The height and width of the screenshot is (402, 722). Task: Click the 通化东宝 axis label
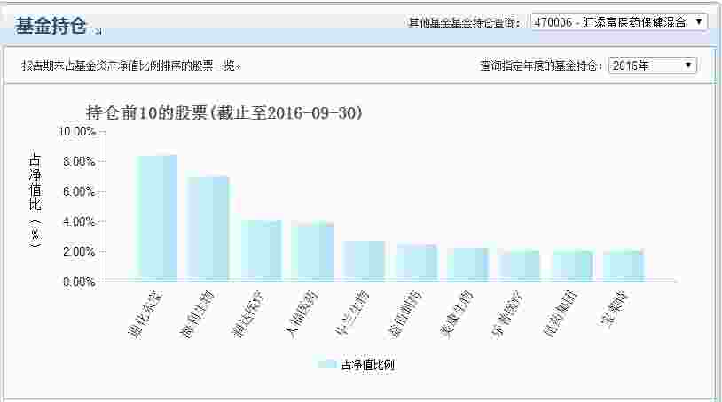pos(144,311)
